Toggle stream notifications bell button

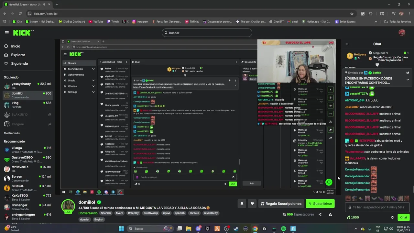tap(242, 204)
